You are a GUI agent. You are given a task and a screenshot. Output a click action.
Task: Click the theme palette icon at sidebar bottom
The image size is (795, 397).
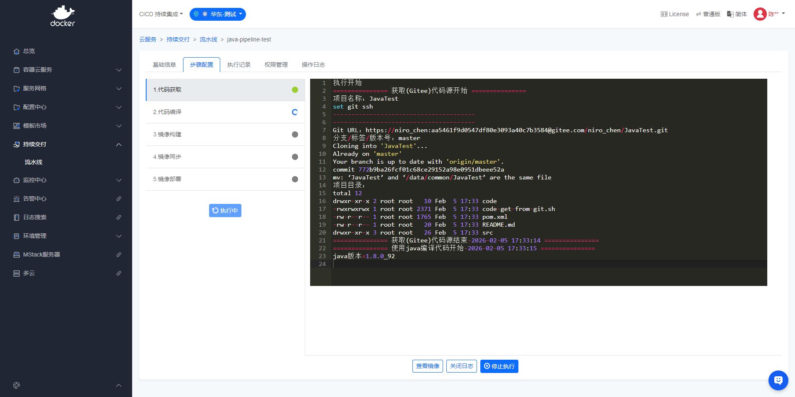point(17,385)
